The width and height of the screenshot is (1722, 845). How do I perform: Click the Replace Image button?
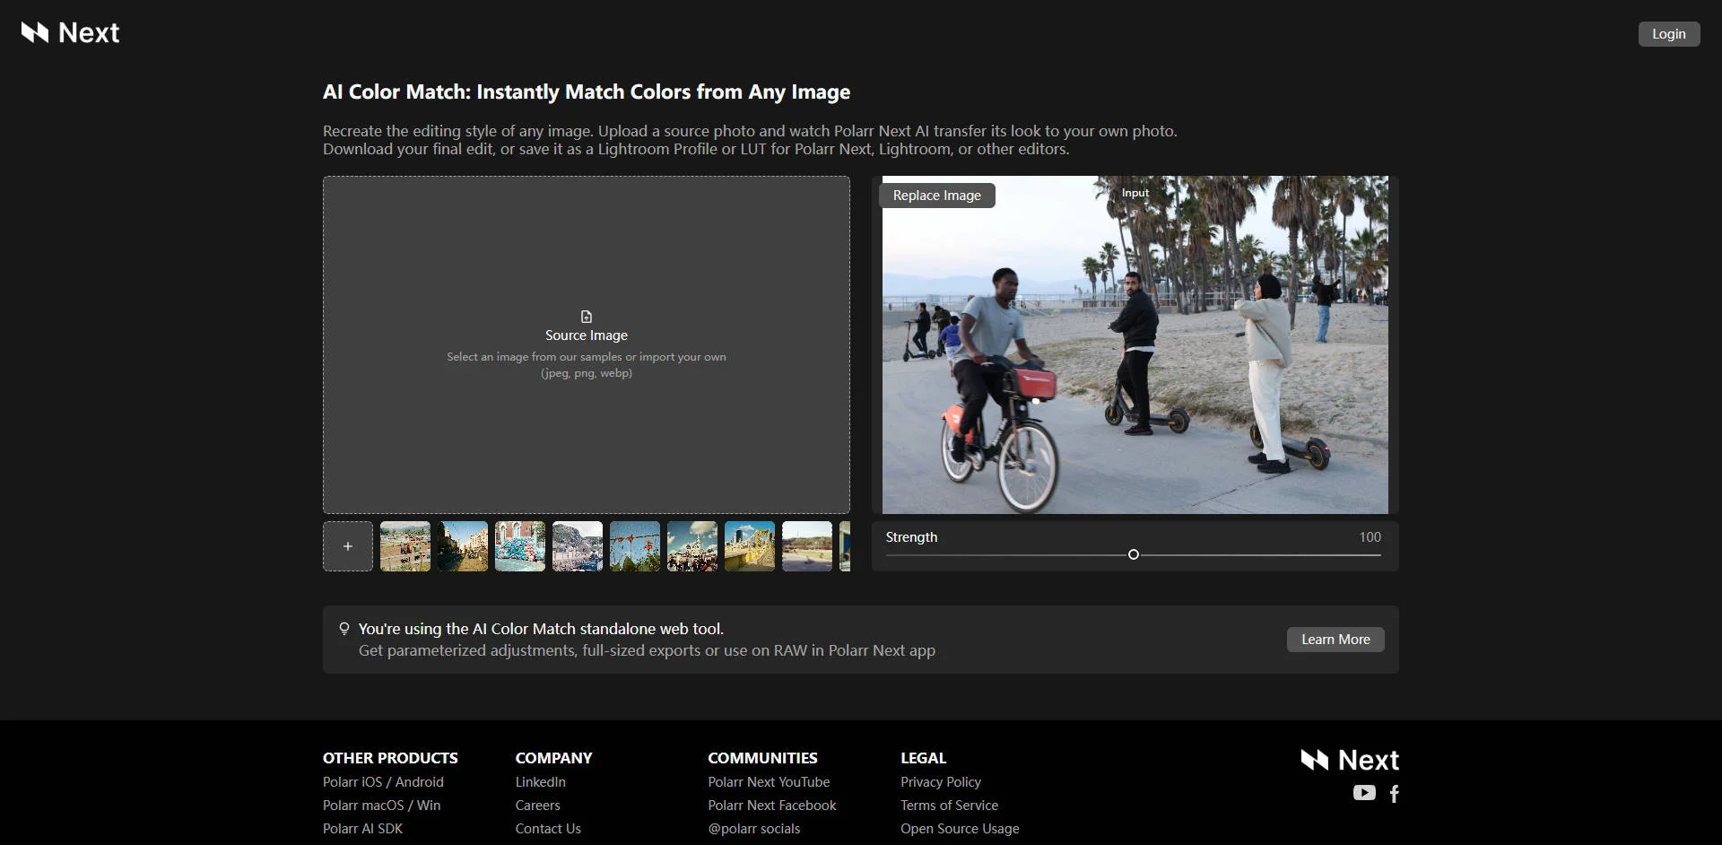point(936,196)
